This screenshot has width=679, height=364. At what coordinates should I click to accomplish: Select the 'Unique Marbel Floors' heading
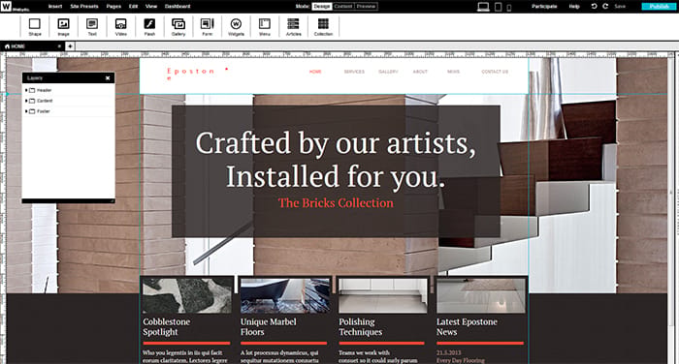click(x=269, y=327)
